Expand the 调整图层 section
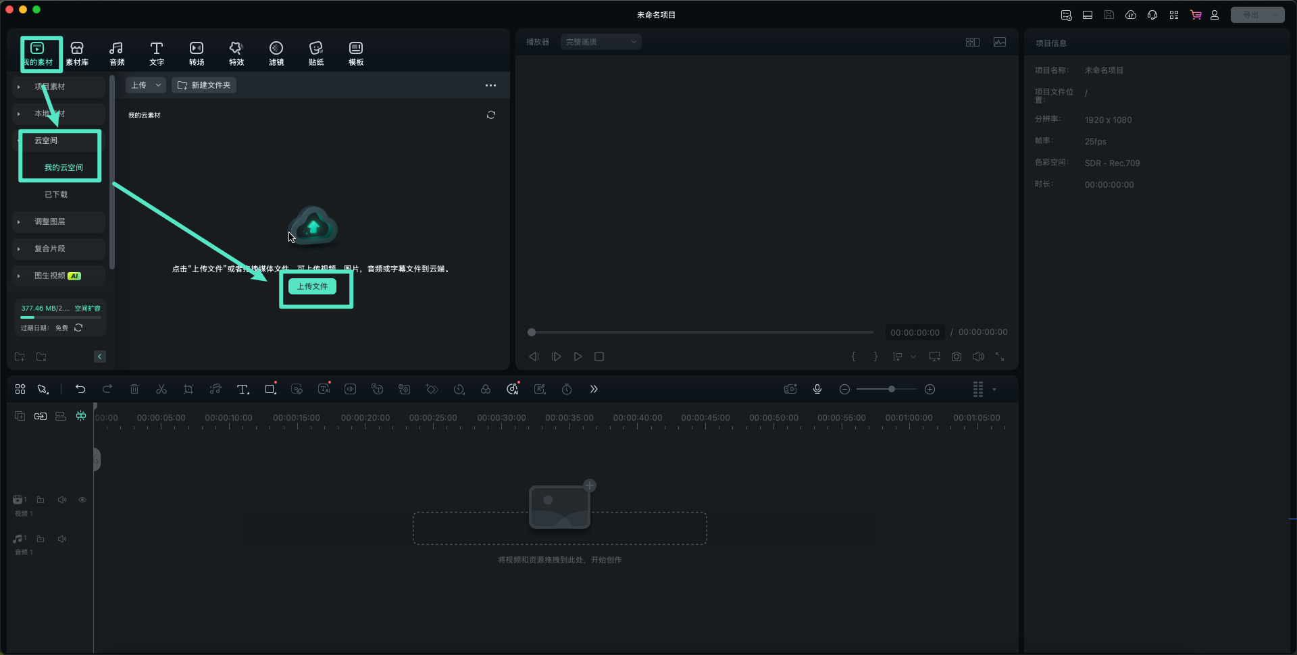The width and height of the screenshot is (1297, 655). pyautogui.click(x=19, y=222)
